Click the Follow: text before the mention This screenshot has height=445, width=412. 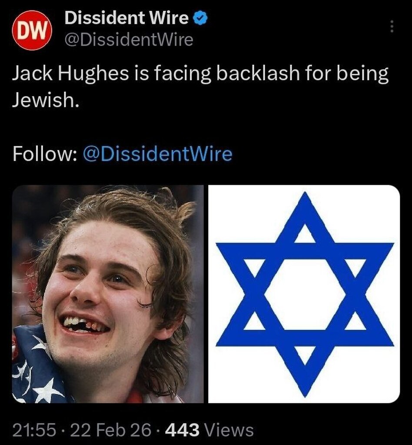click(x=45, y=154)
